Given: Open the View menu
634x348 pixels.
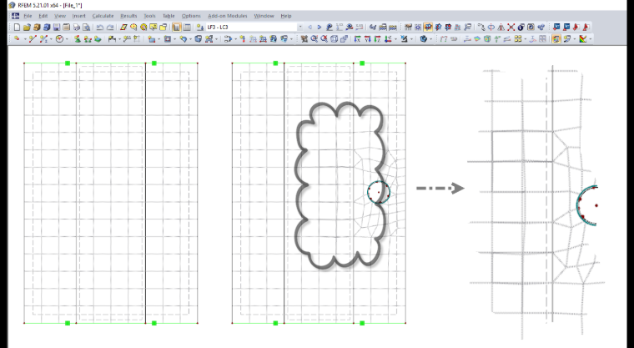Looking at the screenshot, I should coord(60,16).
